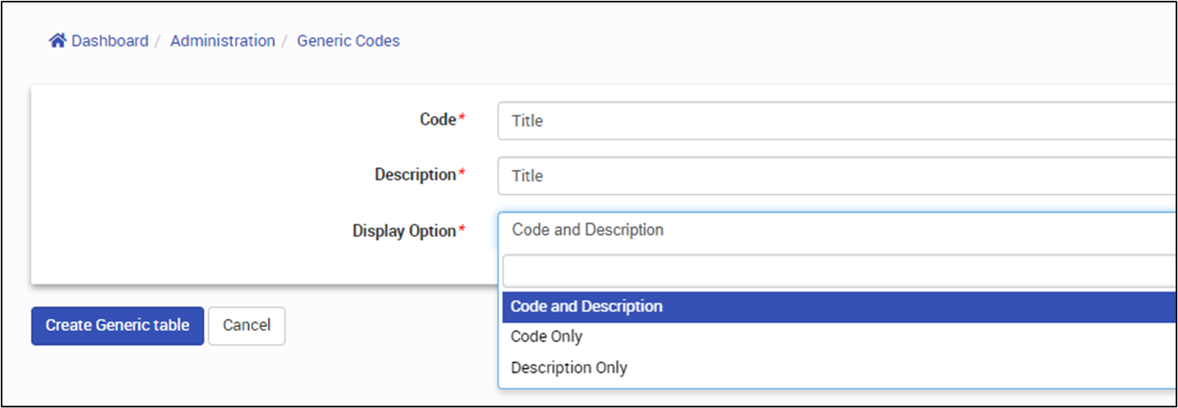
Task: Click the red asterisk beside Description
Action: (462, 174)
